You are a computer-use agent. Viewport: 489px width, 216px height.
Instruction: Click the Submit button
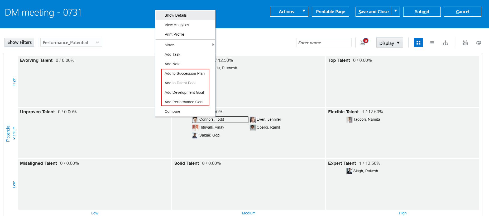pos(422,12)
